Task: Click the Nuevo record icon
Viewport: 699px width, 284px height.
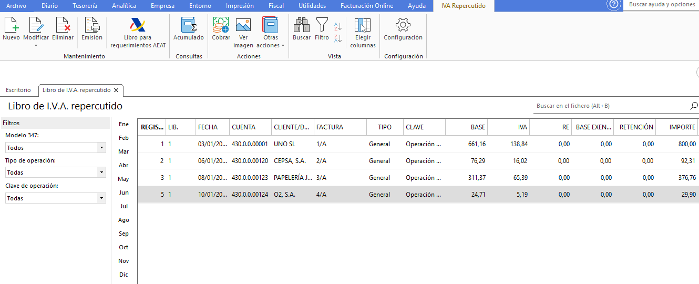Action: tap(11, 25)
